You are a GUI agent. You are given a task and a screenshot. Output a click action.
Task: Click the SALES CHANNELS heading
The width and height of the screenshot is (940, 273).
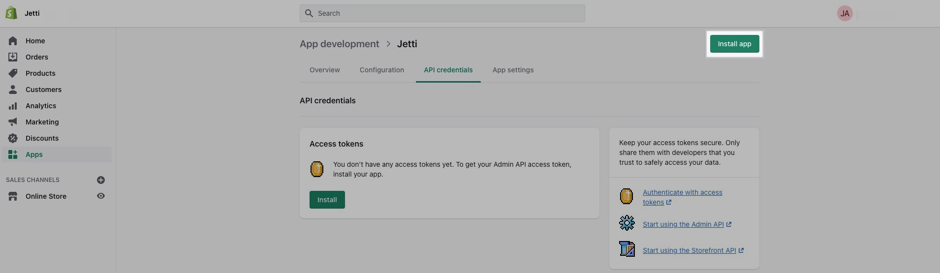coord(32,180)
